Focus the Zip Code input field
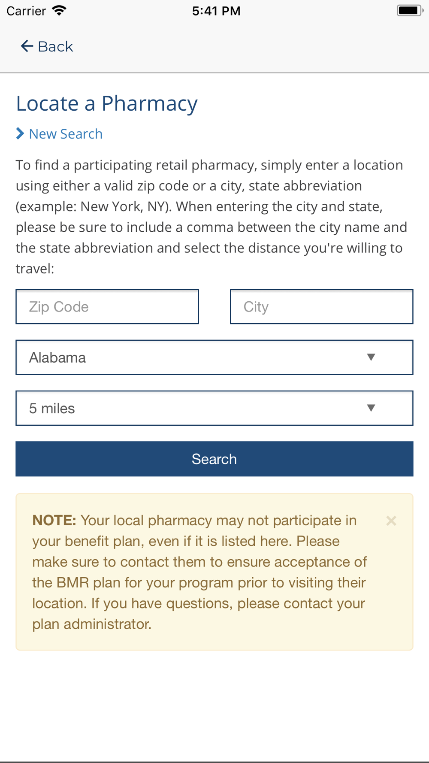This screenshot has height=763, width=429. pos(107,306)
